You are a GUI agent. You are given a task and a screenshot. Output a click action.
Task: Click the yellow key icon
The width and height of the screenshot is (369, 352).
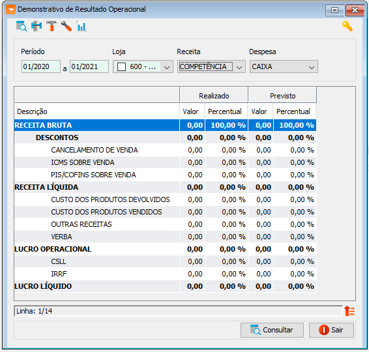click(347, 26)
